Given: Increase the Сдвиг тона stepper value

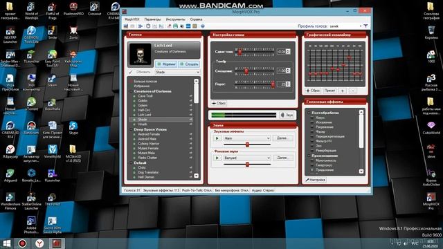Looking at the screenshot, I should [288, 50].
